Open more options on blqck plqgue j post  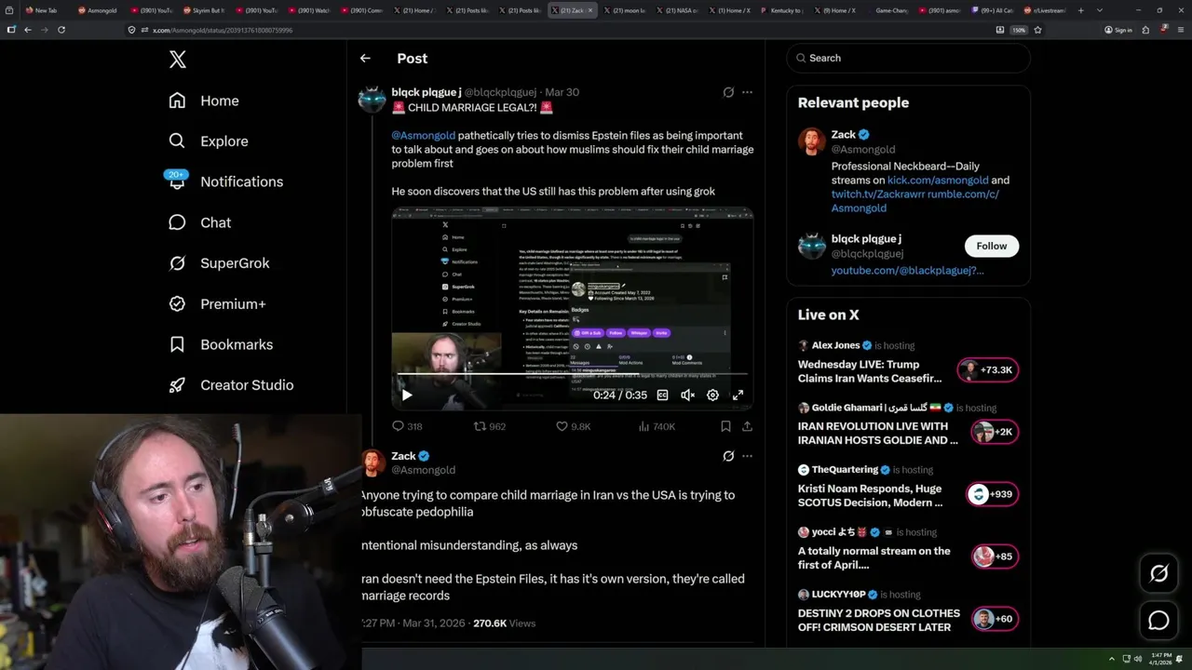point(747,92)
